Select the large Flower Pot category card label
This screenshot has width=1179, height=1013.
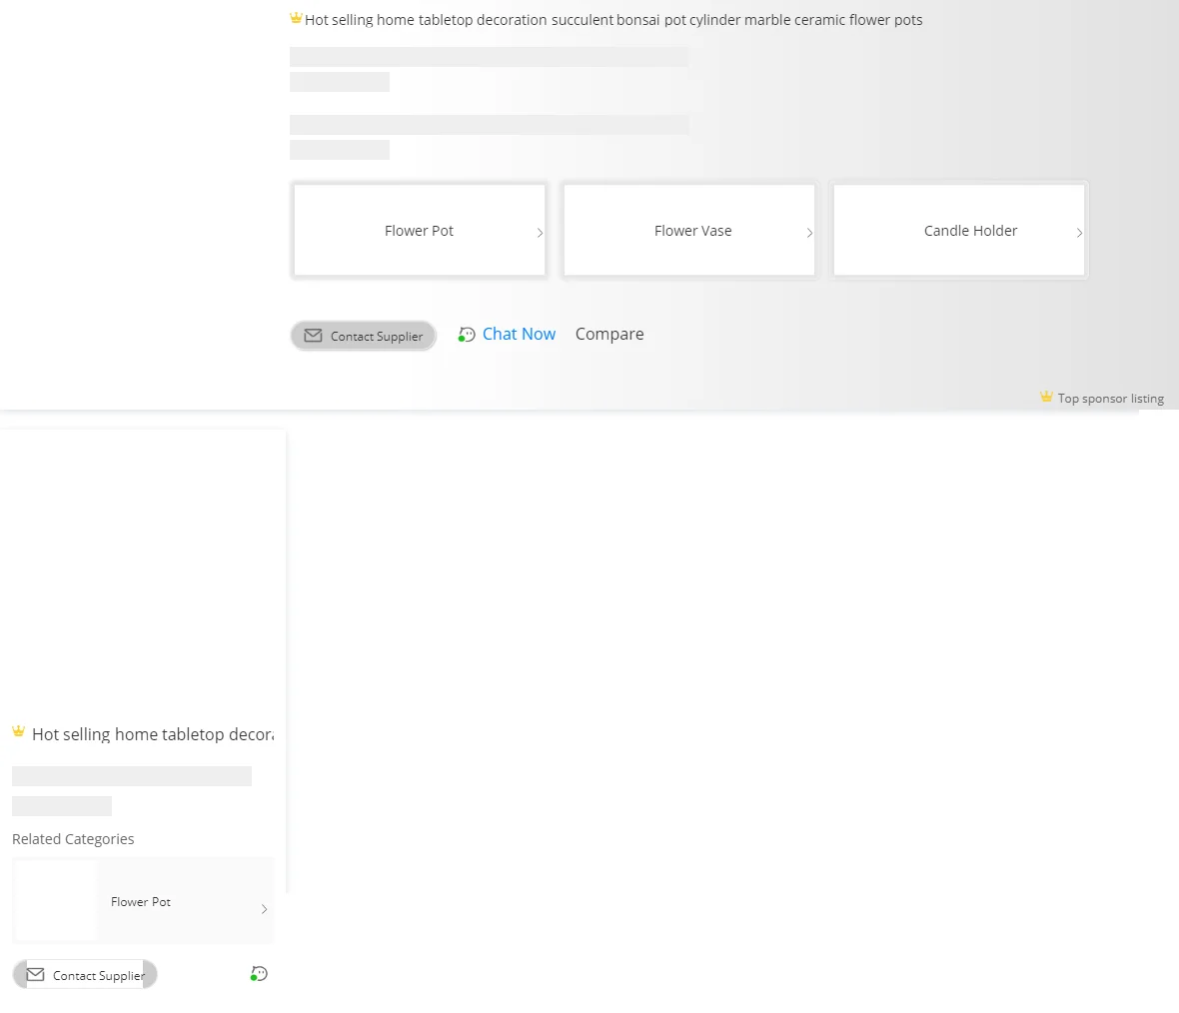pos(419,231)
